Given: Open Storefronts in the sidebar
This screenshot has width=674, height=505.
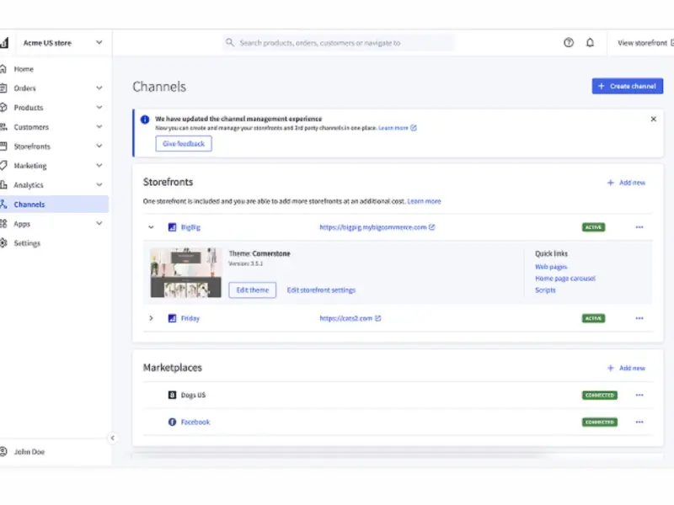Looking at the screenshot, I should (32, 146).
